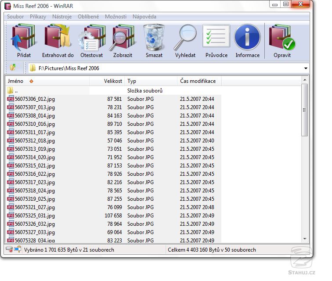
Task: Click JPG icon of 56075325_031.jpg
Action: pyautogui.click(x=11, y=215)
